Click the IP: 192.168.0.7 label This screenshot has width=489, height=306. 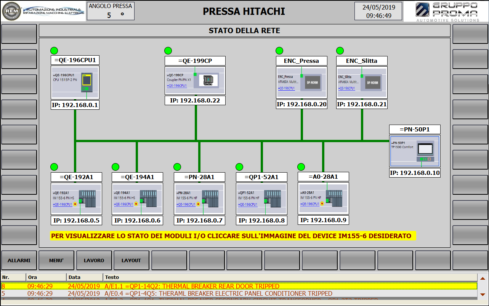pyautogui.click(x=199, y=220)
